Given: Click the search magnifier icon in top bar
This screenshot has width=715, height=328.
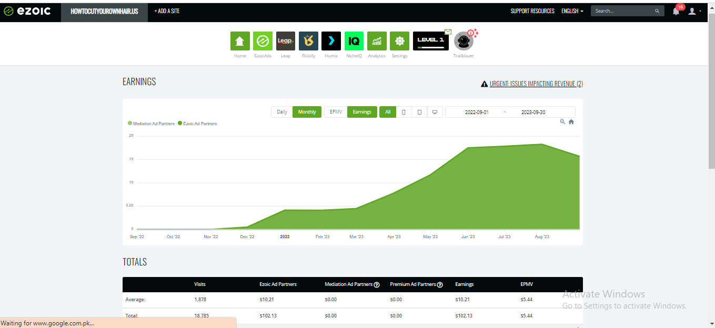Looking at the screenshot, I should point(657,11).
